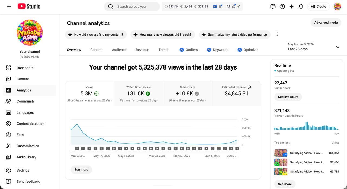Ask "How did viewers find my content?"
The height and width of the screenshot is (189, 347).
pos(96,34)
